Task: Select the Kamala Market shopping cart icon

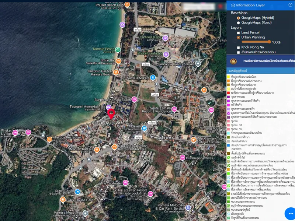Action: coord(153,78)
